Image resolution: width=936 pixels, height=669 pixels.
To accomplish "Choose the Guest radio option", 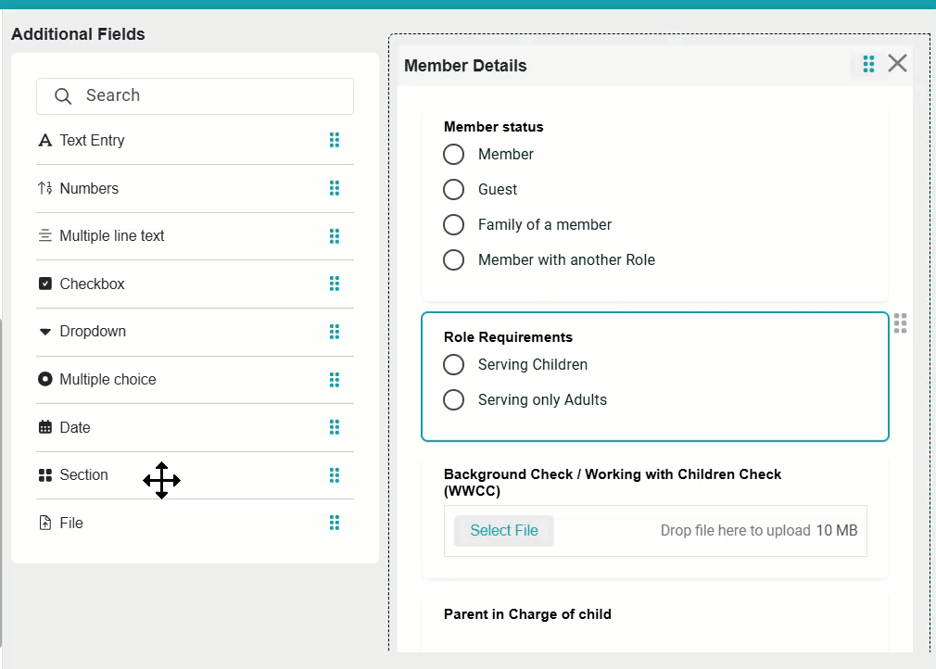I will [453, 190].
